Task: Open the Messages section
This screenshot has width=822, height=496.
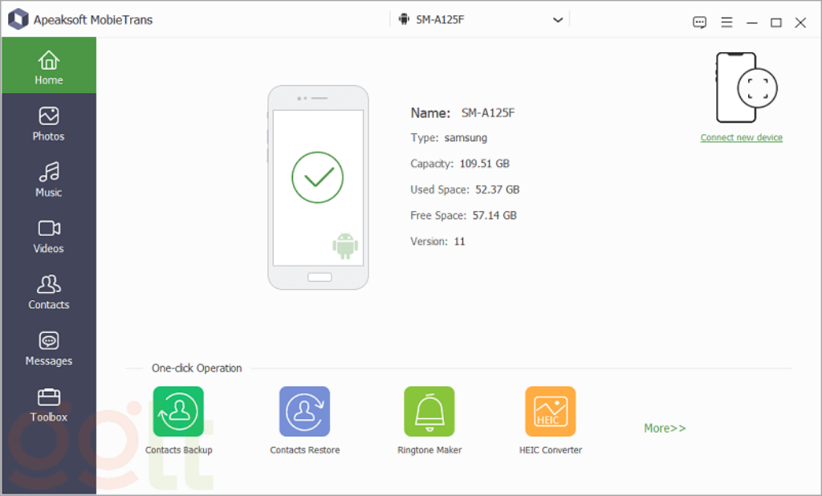Action: pyautogui.click(x=48, y=349)
